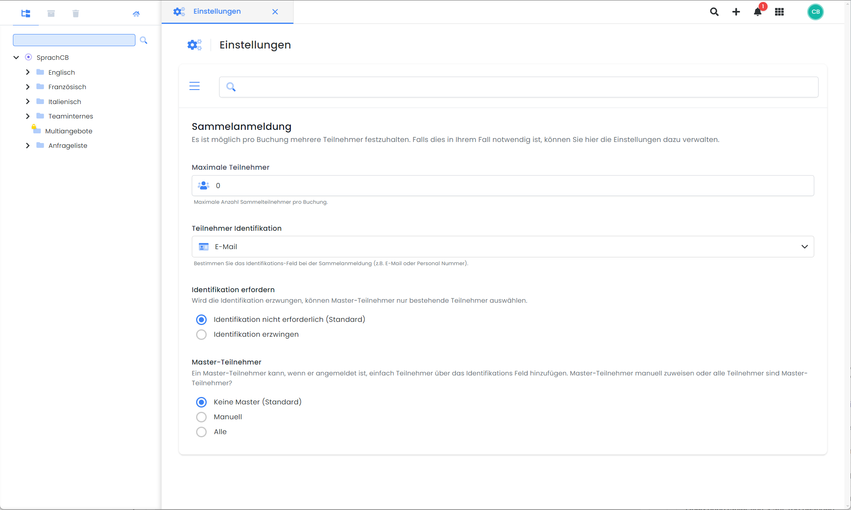
Task: Switch to the Einstellungen tab
Action: click(x=217, y=11)
